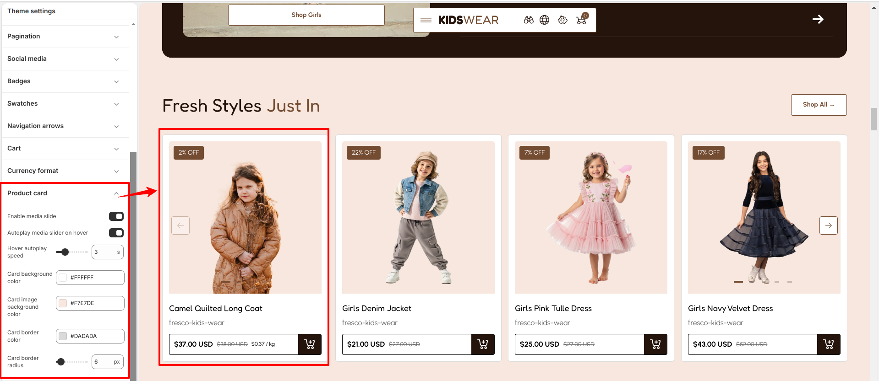
Task: Add Girls Navy Velvet Dress to cart
Action: [829, 344]
